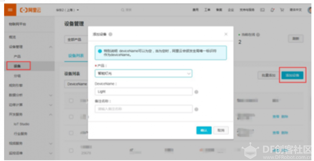Open 备案 in the top navigation
The height and width of the screenshot is (161, 314).
(219, 10)
